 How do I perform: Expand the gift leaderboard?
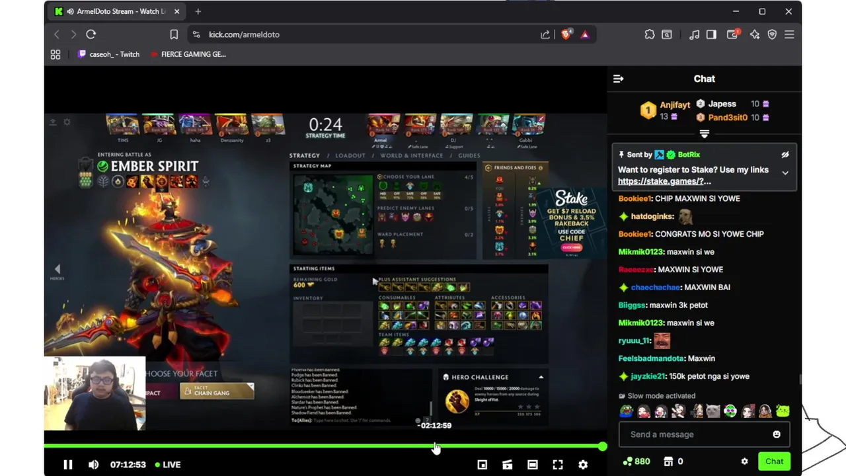pos(705,134)
